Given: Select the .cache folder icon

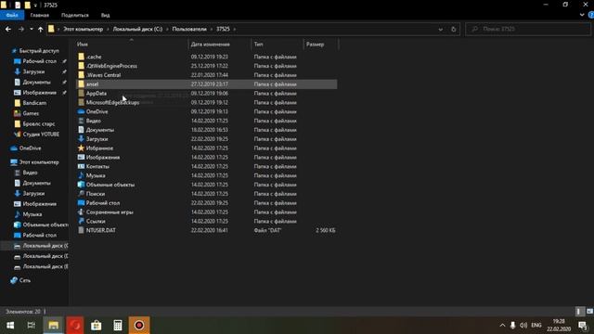Looking at the screenshot, I should click(81, 57).
